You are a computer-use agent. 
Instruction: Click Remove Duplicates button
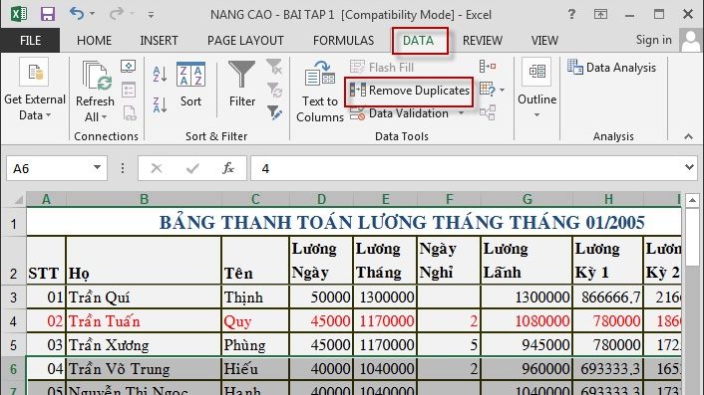409,91
